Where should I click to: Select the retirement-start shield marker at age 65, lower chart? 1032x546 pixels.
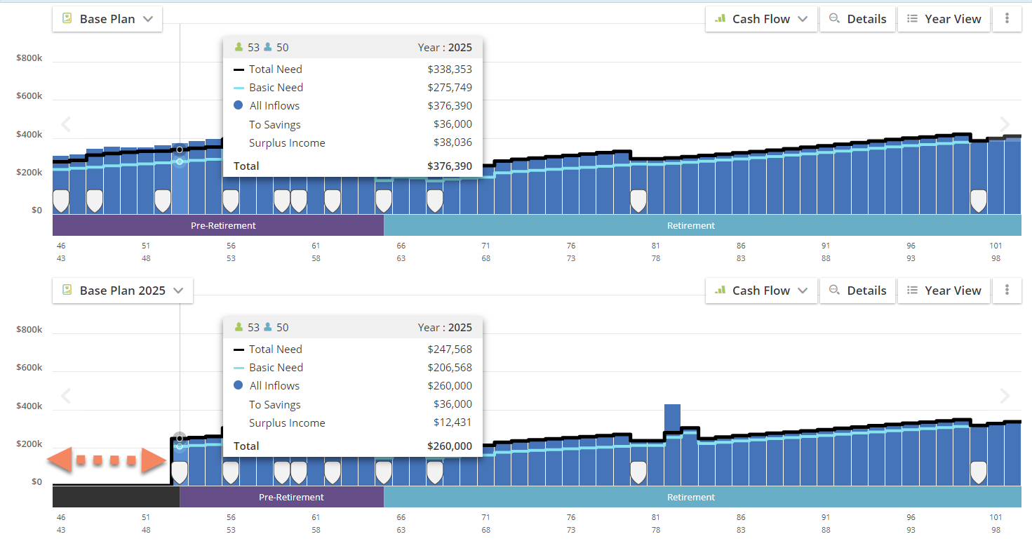pos(384,472)
